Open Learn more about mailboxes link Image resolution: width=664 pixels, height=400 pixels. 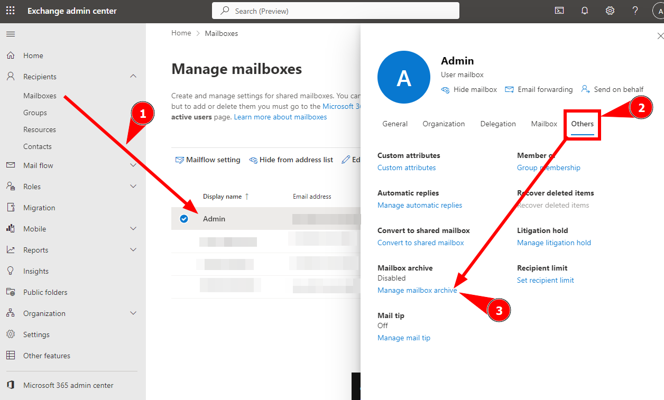click(x=281, y=117)
